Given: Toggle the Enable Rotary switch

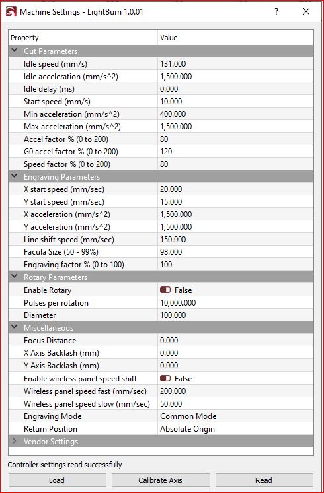Looking at the screenshot, I should [165, 290].
